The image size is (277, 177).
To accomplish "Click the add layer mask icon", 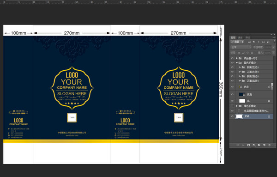I will point(248,145).
